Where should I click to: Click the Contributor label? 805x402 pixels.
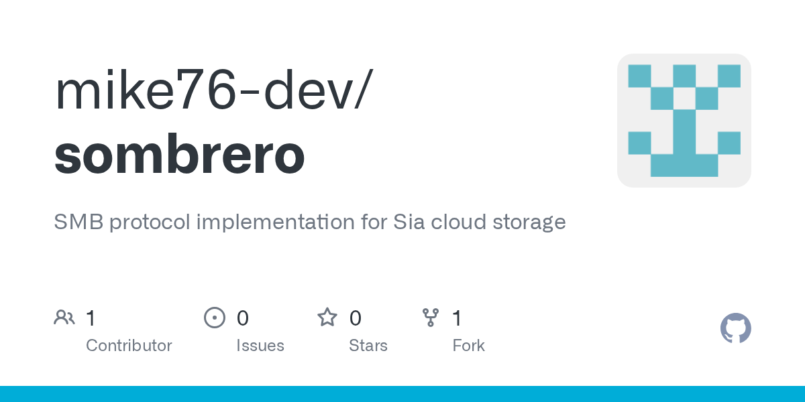point(129,346)
